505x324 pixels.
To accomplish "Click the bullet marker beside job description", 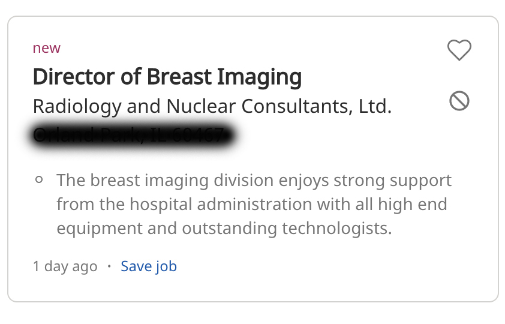I will (x=39, y=180).
